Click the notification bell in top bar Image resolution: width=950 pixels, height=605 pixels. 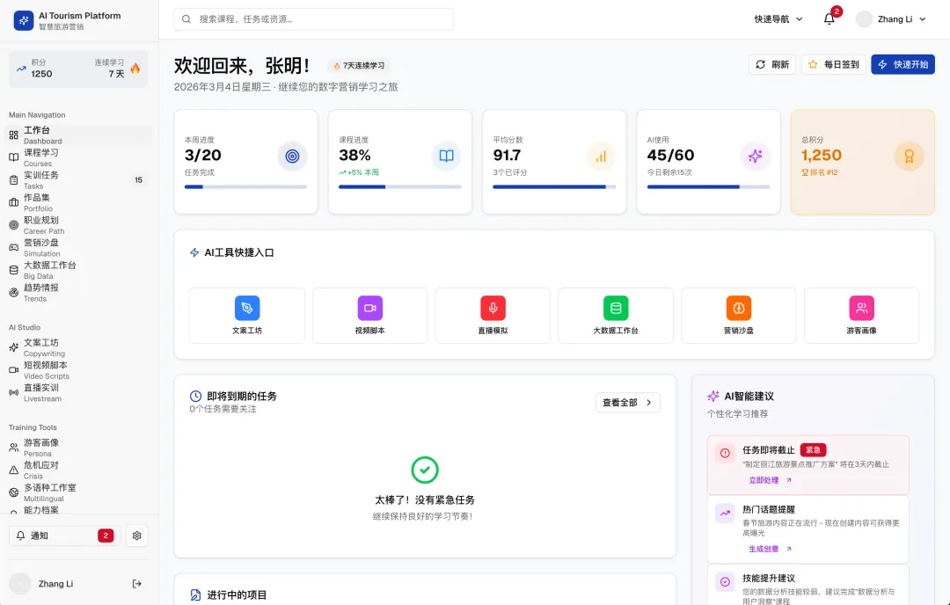(829, 18)
